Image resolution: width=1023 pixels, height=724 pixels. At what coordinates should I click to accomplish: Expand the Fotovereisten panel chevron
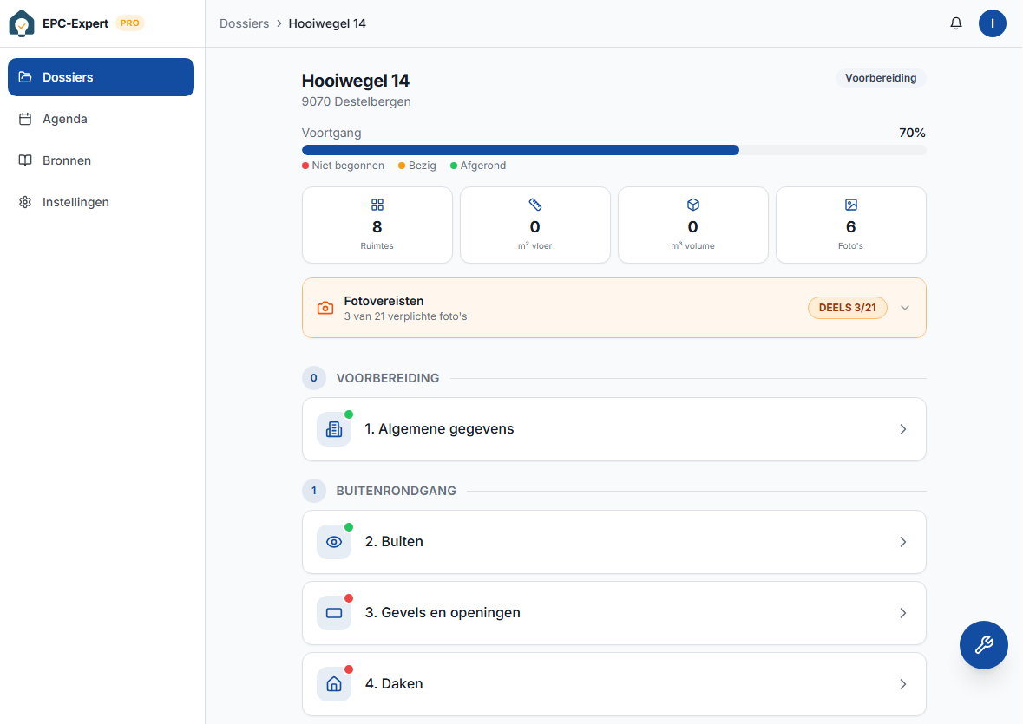(x=905, y=308)
